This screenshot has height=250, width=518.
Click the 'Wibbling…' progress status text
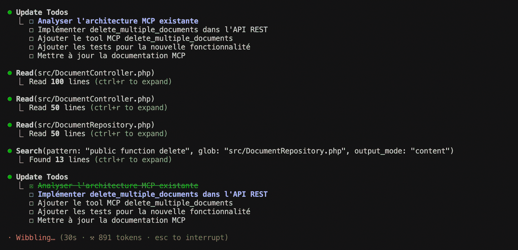pyautogui.click(x=36, y=238)
